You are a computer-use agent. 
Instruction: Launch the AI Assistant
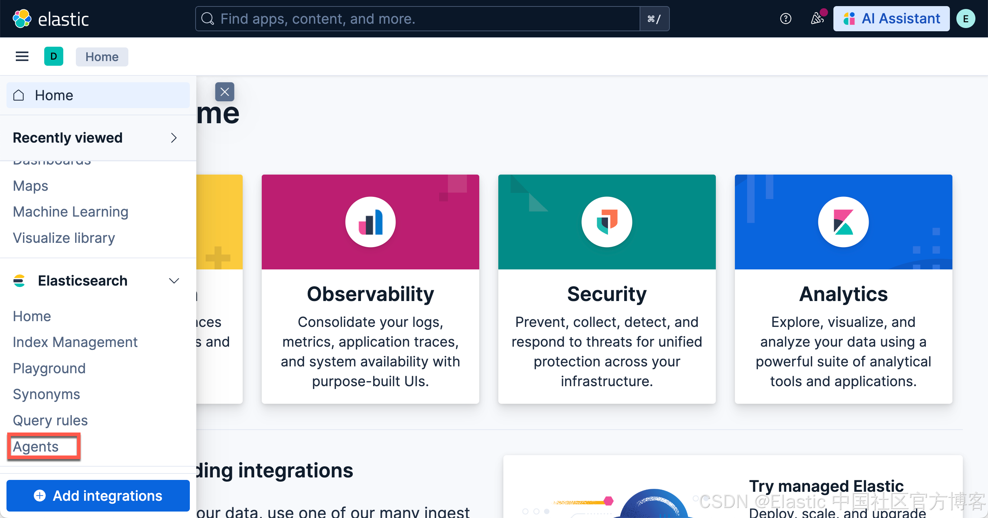coord(891,18)
